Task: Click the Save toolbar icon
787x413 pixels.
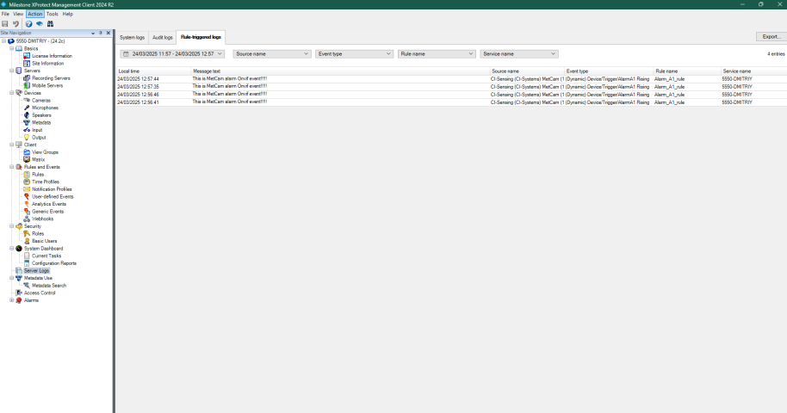Action: coord(5,24)
